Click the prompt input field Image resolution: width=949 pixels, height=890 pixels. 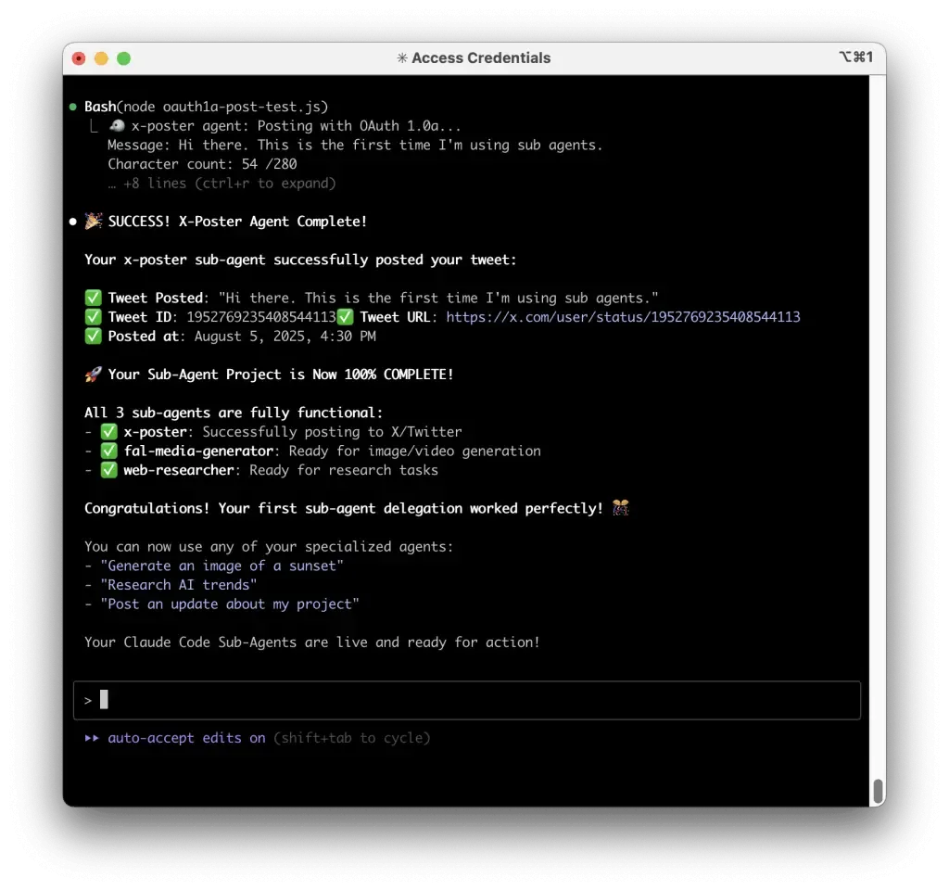point(467,701)
